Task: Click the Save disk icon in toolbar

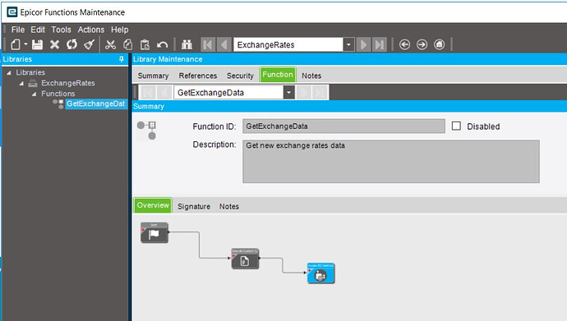Action: click(37, 45)
